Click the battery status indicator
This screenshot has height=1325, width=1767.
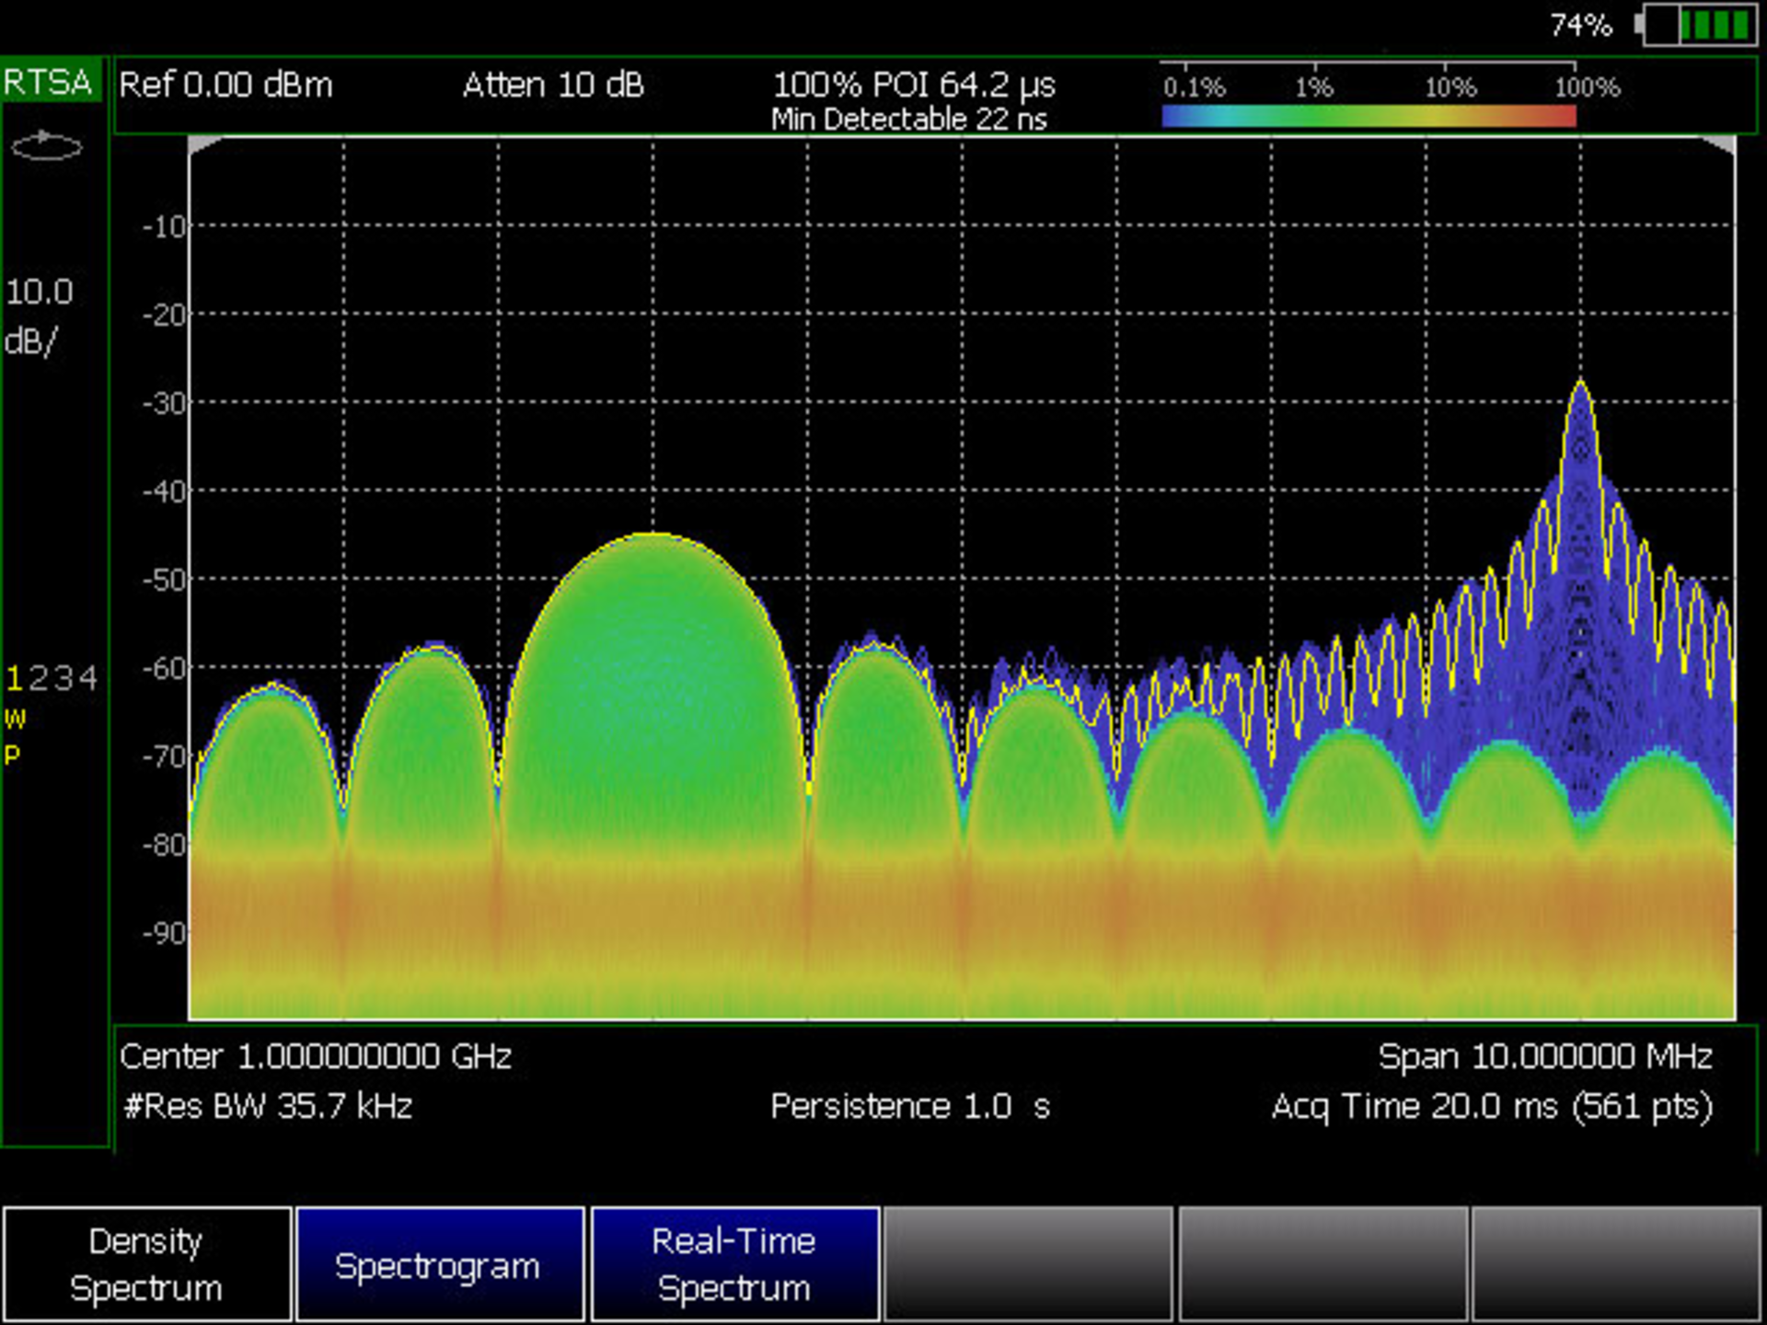tap(1703, 25)
